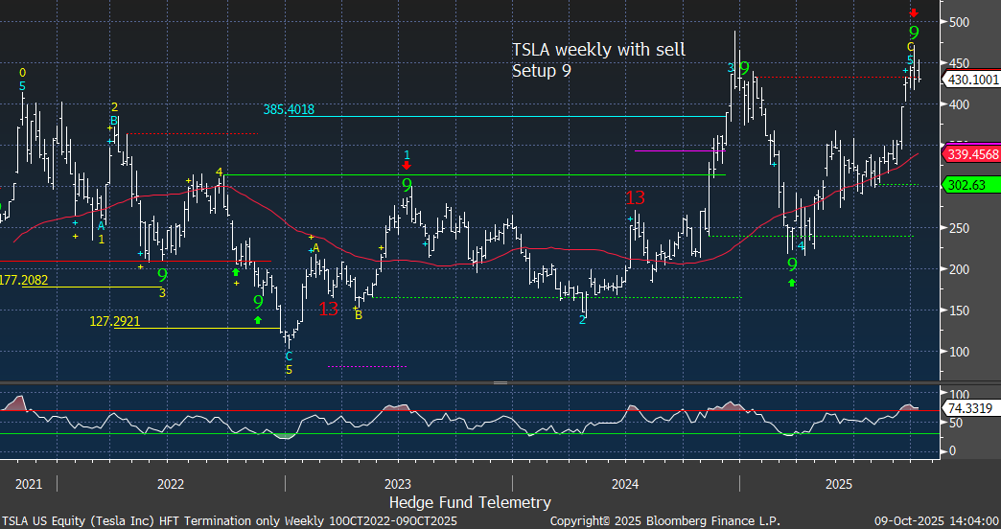The width and height of the screenshot is (1001, 529).
Task: Click the green 9 at the 2025 low
Action: 792,264
